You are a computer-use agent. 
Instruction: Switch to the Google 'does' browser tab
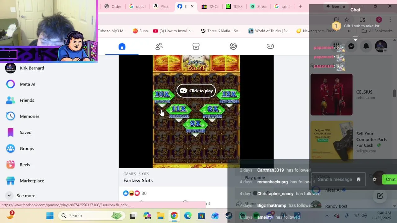click(x=137, y=6)
